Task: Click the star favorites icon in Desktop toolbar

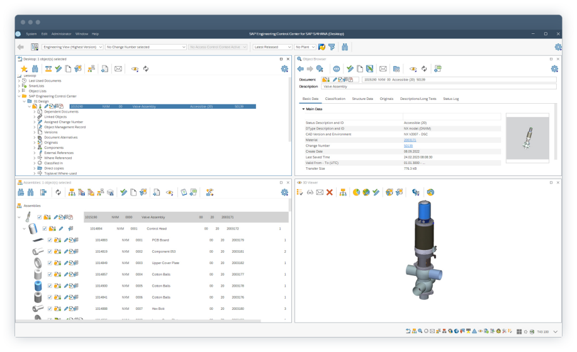Action: pos(24,69)
